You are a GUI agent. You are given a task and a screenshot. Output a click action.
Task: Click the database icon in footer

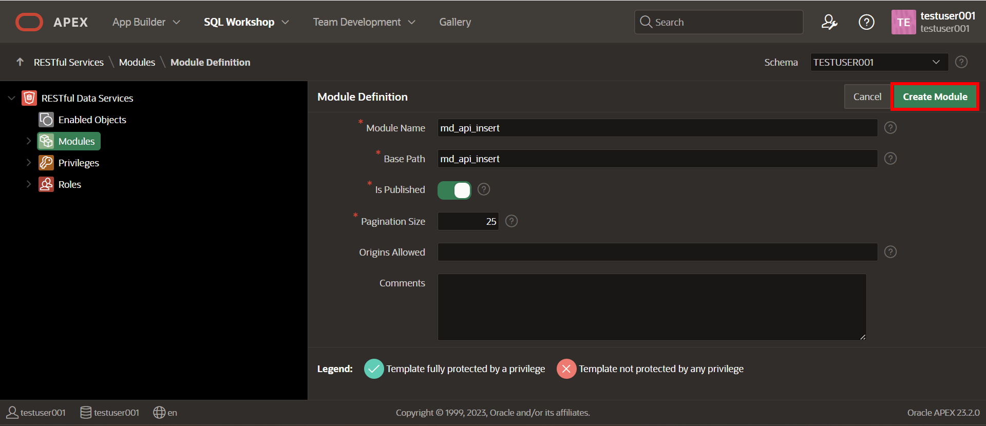pyautogui.click(x=86, y=413)
